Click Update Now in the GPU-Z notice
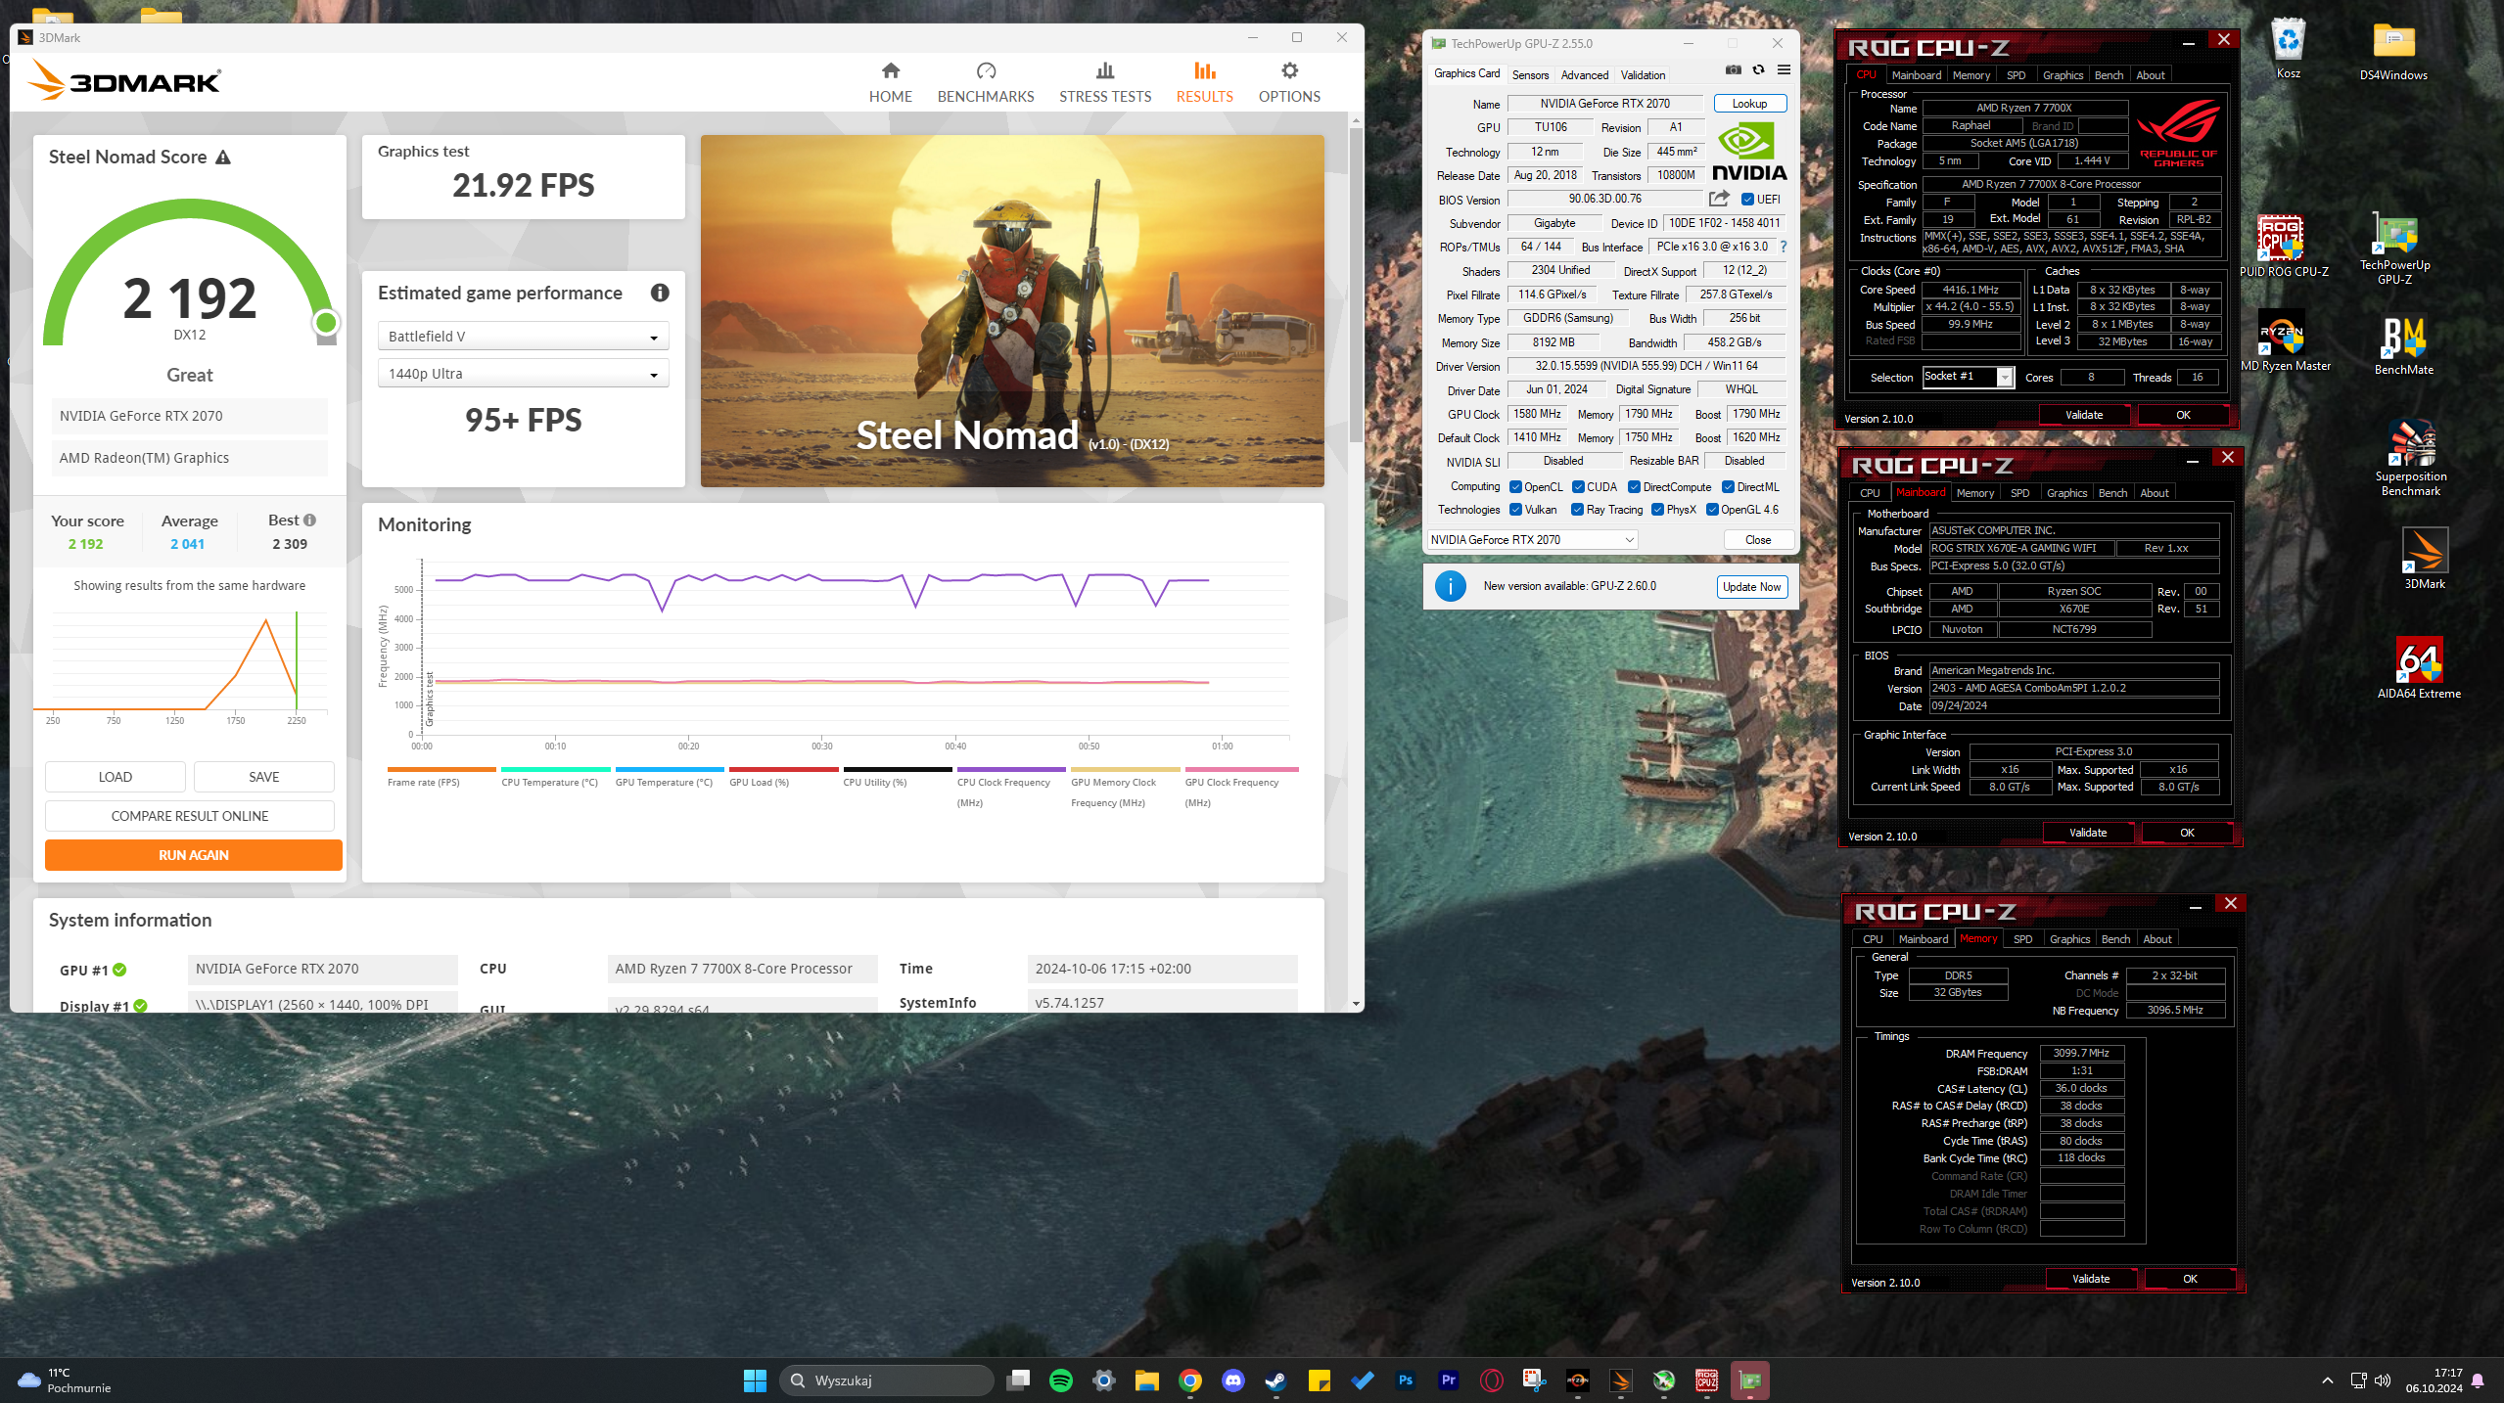Image resolution: width=2504 pixels, height=1403 pixels. click(x=1751, y=587)
